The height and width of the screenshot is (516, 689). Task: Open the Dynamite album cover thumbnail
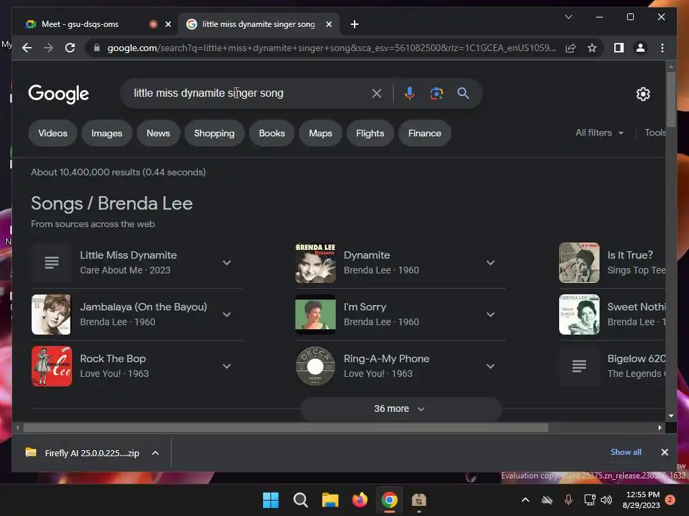pos(316,263)
